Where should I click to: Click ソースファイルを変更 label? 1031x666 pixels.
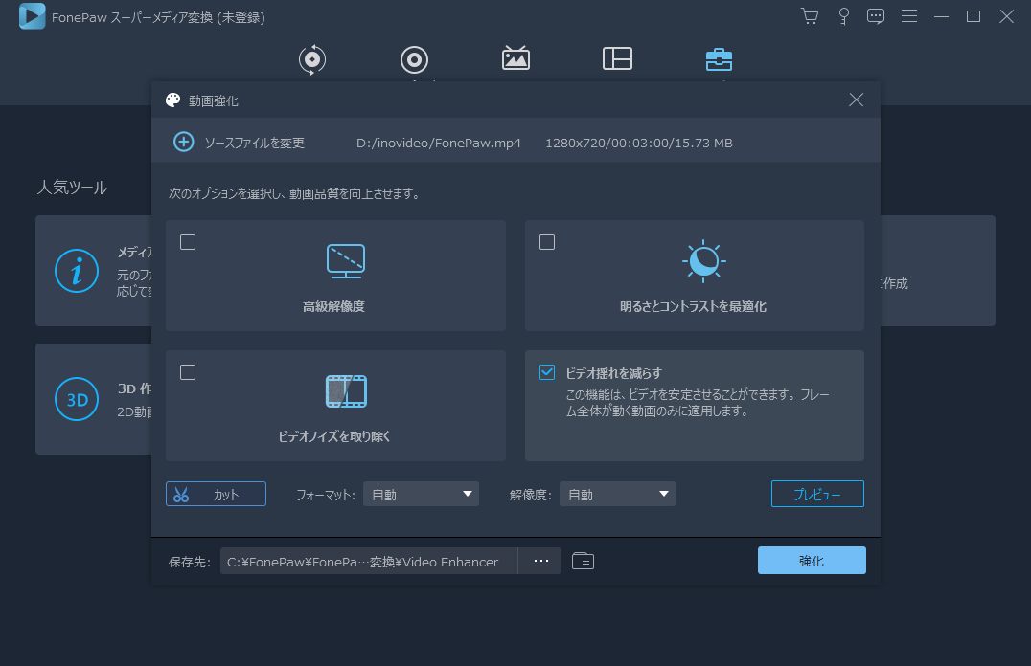tap(255, 144)
